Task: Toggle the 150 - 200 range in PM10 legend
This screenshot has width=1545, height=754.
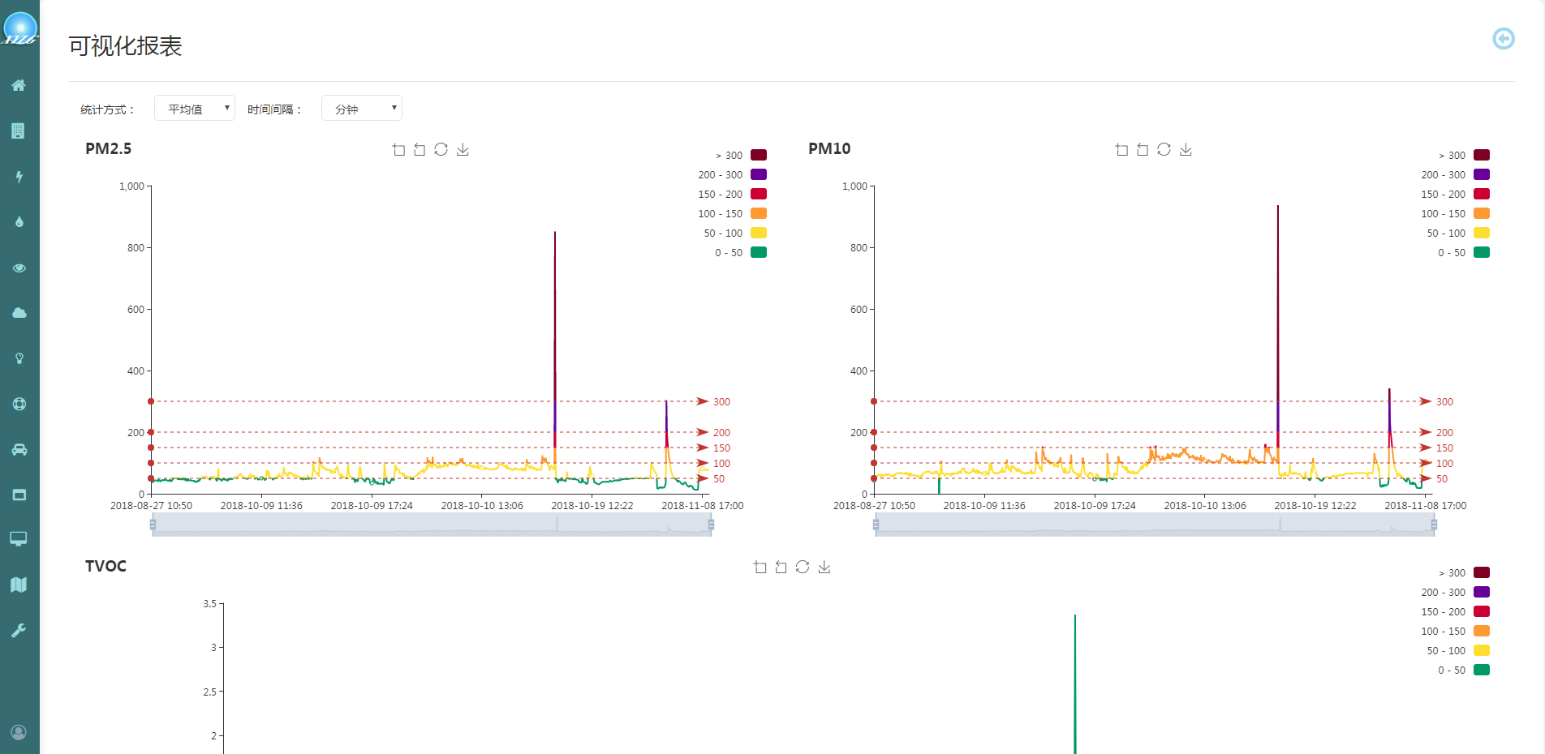Action: click(x=1455, y=194)
